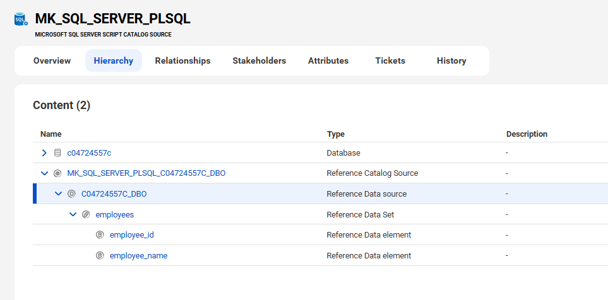Click 'Reference Data element' in employee_name row
Screen dimensions: 608x300
[369, 255]
